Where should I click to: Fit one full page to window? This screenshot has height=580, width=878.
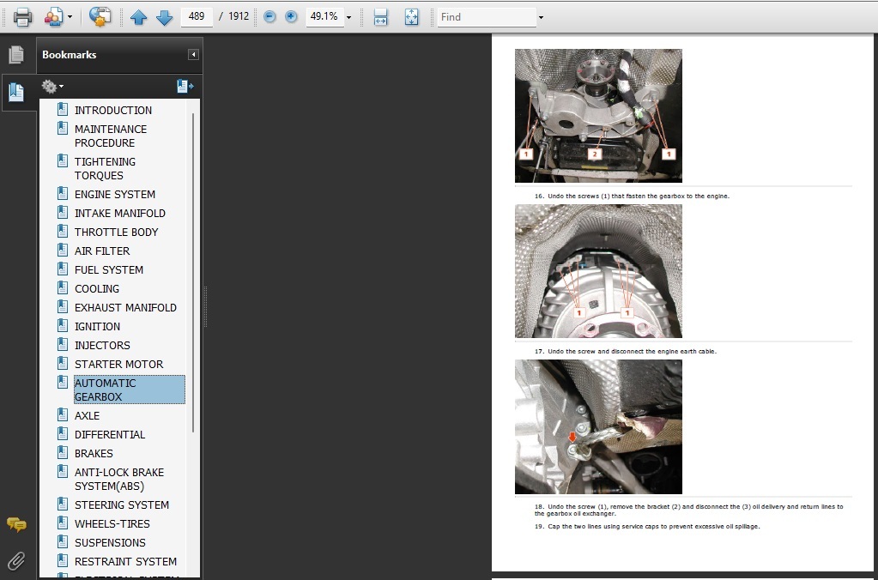pyautogui.click(x=411, y=16)
